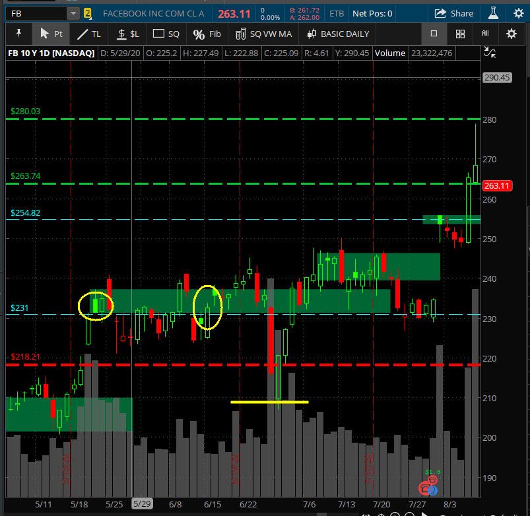Click the red 263.11 price axis marker
Image resolution: width=530 pixels, height=516 pixels.
tap(496, 185)
